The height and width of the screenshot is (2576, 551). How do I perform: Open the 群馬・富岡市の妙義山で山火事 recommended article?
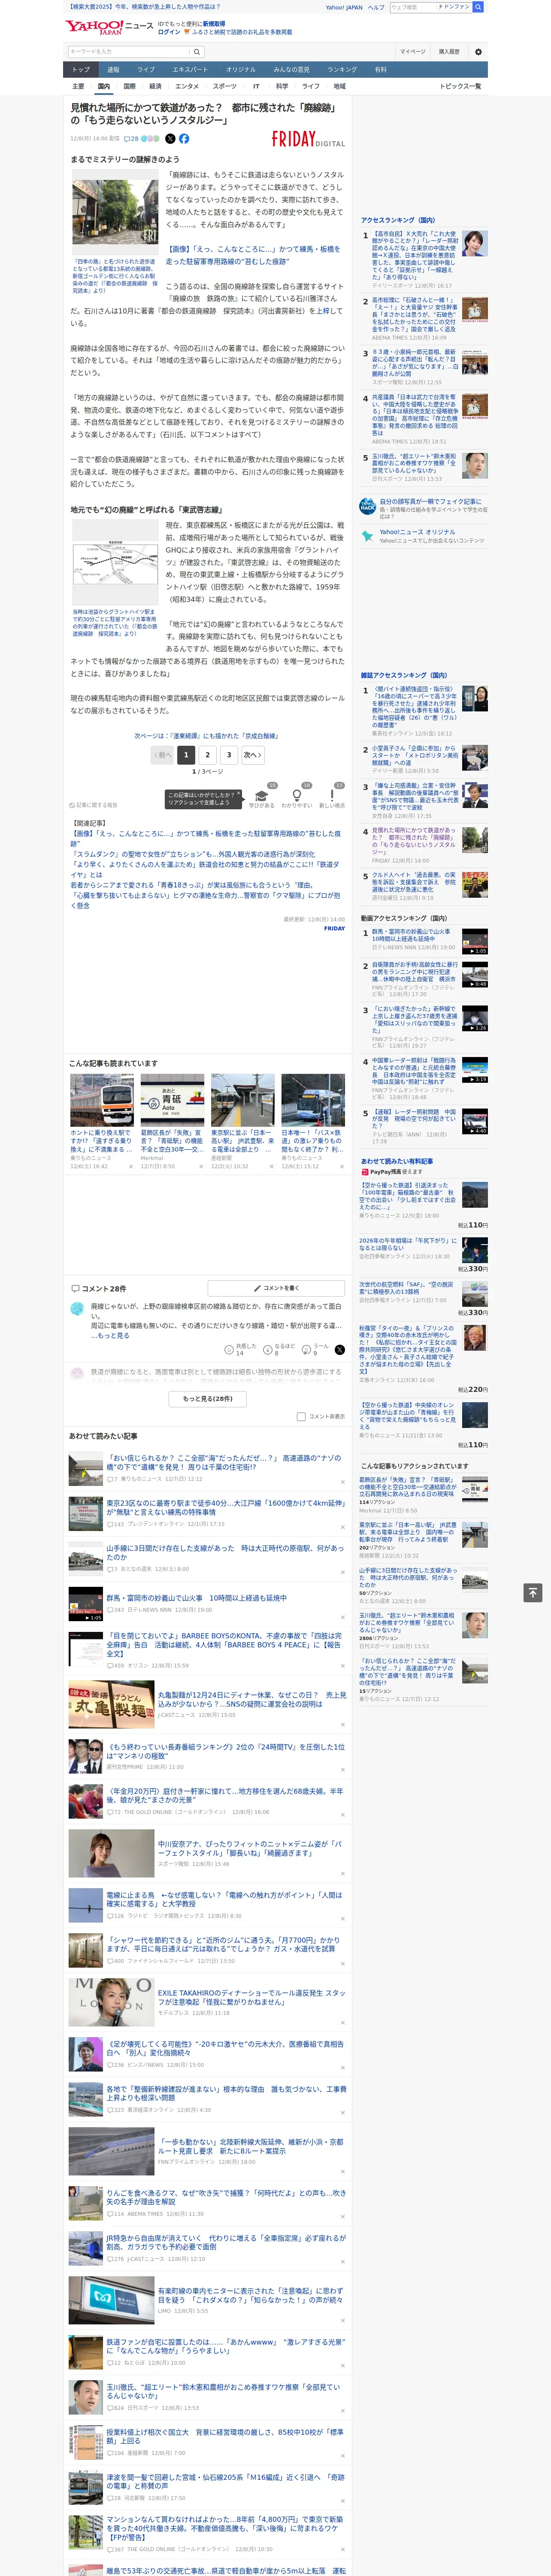[196, 1599]
